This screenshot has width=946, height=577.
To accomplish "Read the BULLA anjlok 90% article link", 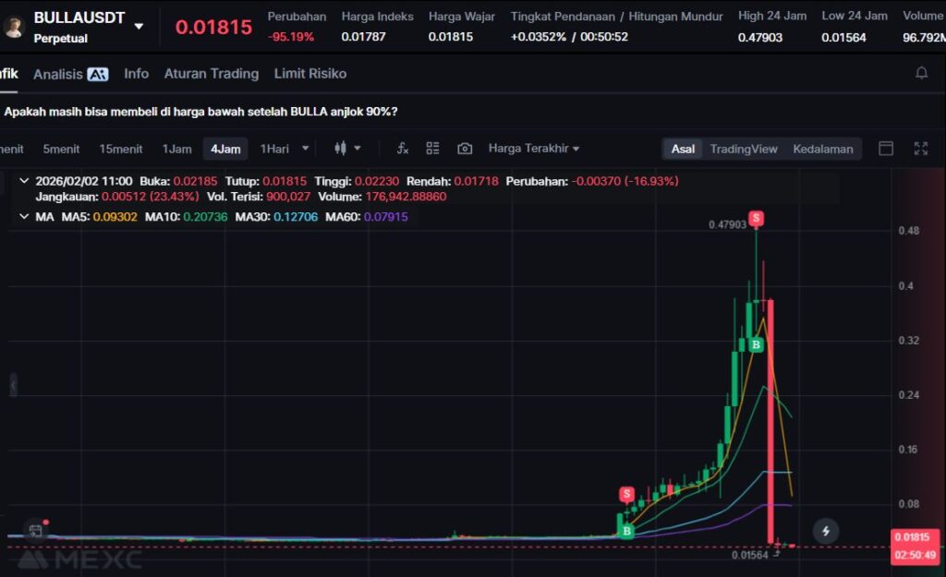I will coord(201,112).
